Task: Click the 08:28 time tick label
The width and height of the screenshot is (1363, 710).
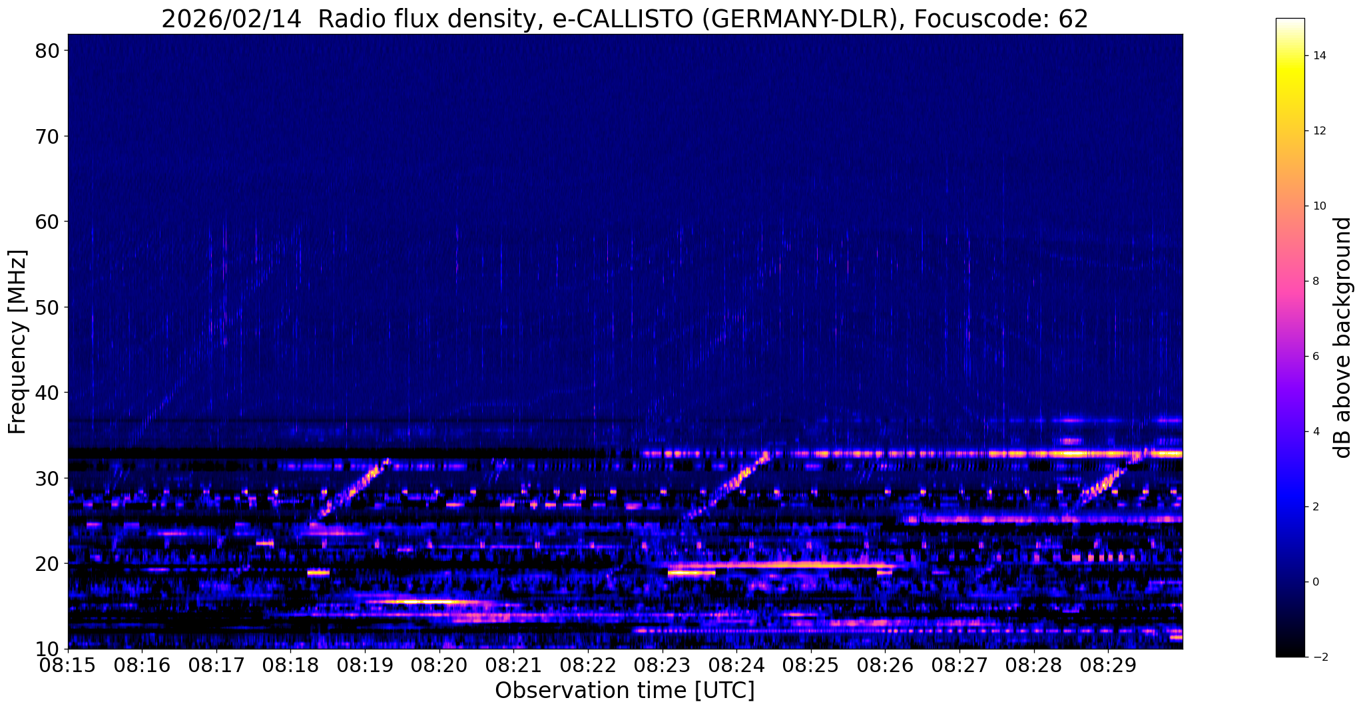Action: pyautogui.click(x=1034, y=665)
